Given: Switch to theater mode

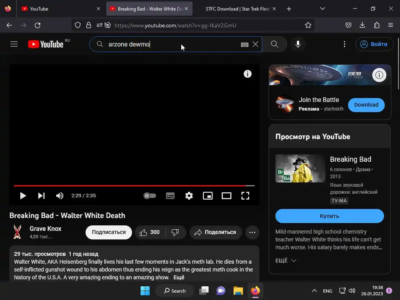Looking at the screenshot, I should [227, 196].
